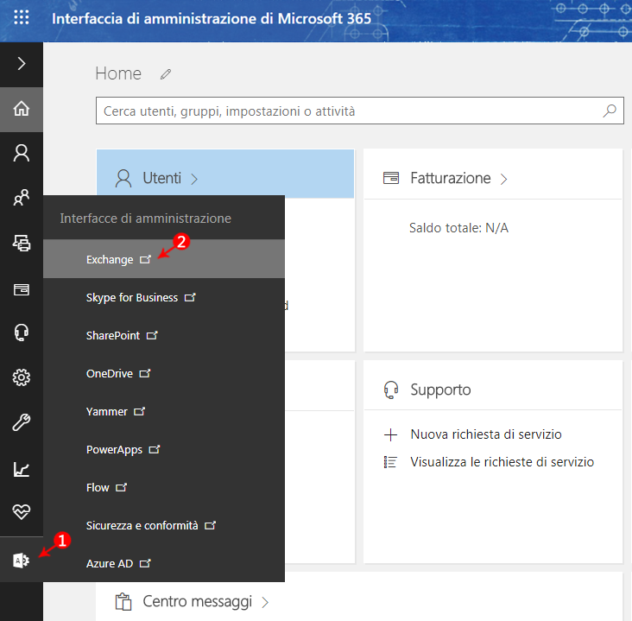632x621 pixels.
Task: Open the Exchange admin center
Action: coord(164,259)
